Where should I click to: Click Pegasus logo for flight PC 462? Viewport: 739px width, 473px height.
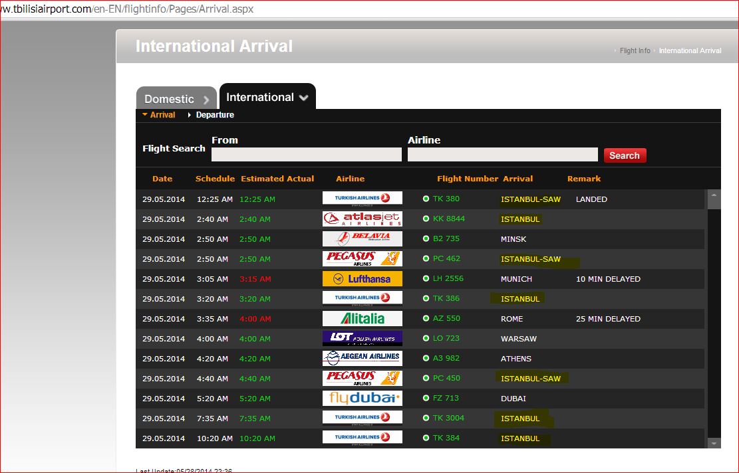pos(362,259)
